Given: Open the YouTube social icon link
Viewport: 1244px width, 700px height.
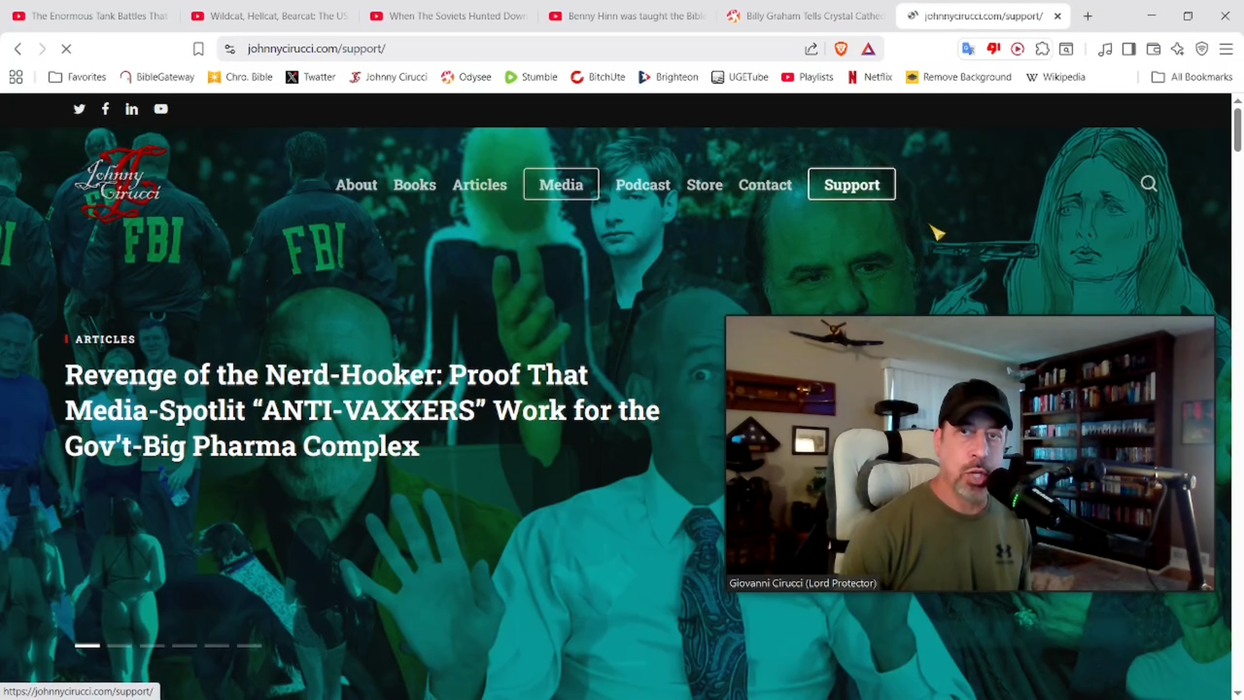Looking at the screenshot, I should click(x=160, y=109).
